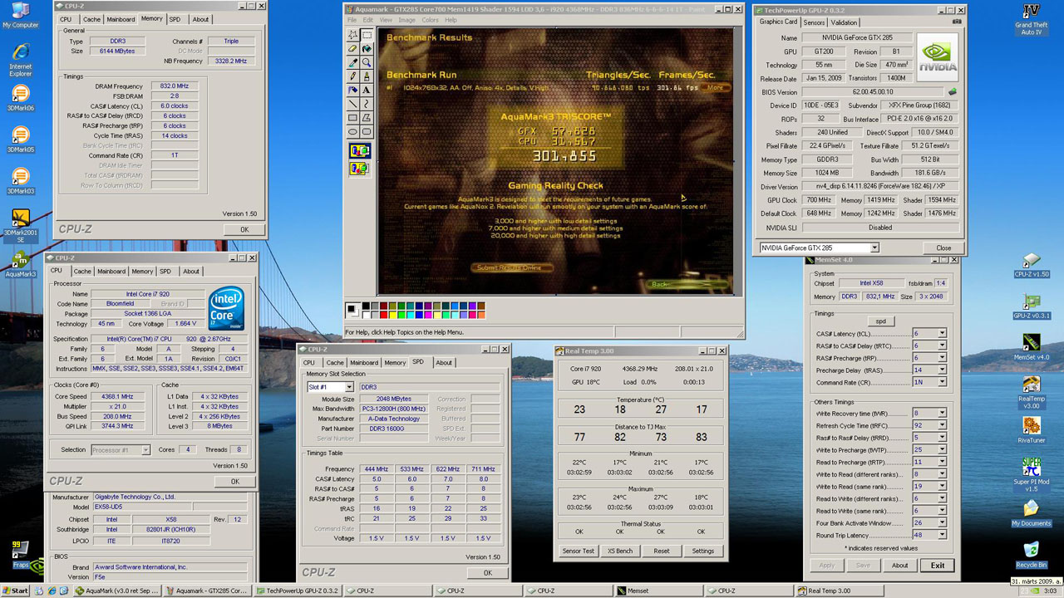Open the My Computer desktop icon
1064x598 pixels.
[x=21, y=16]
